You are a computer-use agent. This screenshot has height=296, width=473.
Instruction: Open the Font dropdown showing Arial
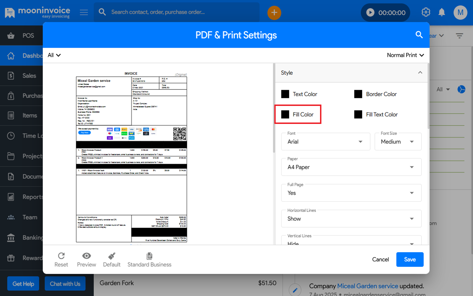click(325, 142)
